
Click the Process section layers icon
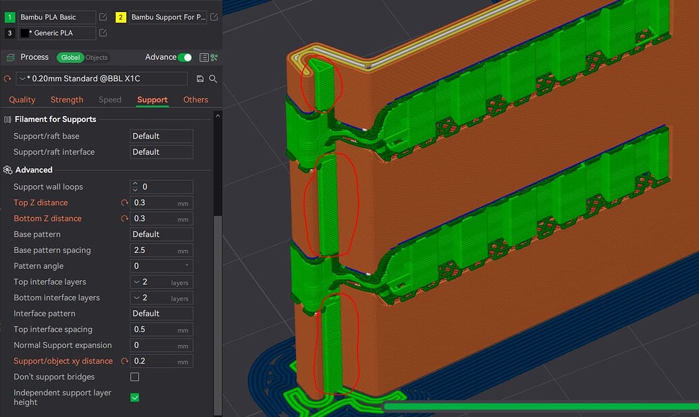[10, 57]
